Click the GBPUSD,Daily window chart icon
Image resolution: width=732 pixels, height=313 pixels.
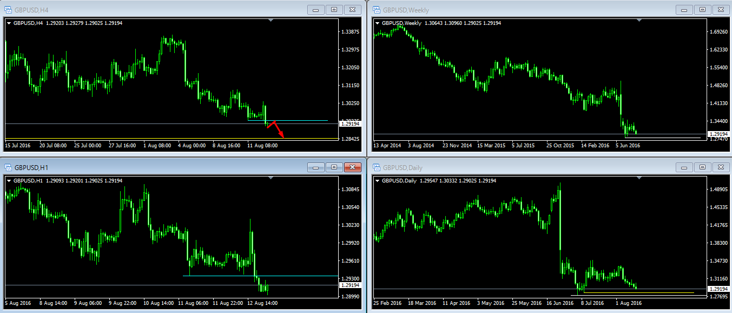[376, 167]
